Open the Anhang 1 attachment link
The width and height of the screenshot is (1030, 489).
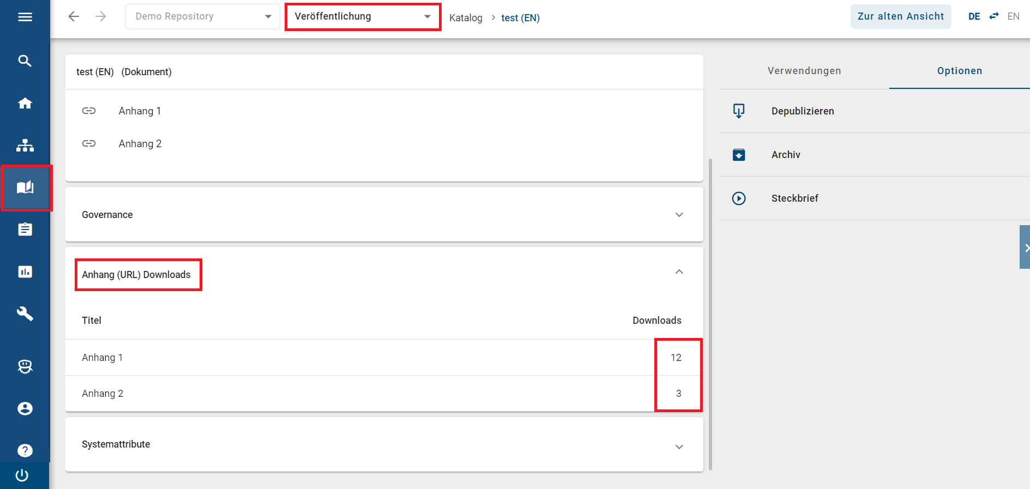coord(140,111)
